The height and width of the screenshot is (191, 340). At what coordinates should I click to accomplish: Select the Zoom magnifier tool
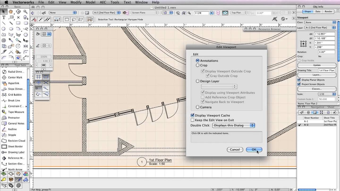tap(25, 12)
